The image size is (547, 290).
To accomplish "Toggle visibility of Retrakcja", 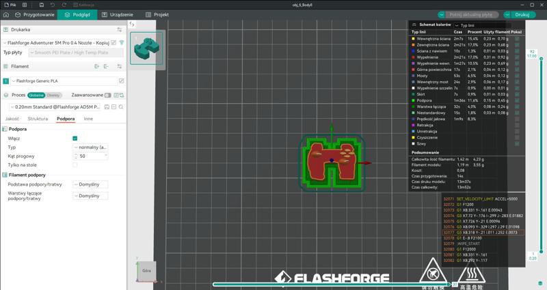I will [x=517, y=125].
